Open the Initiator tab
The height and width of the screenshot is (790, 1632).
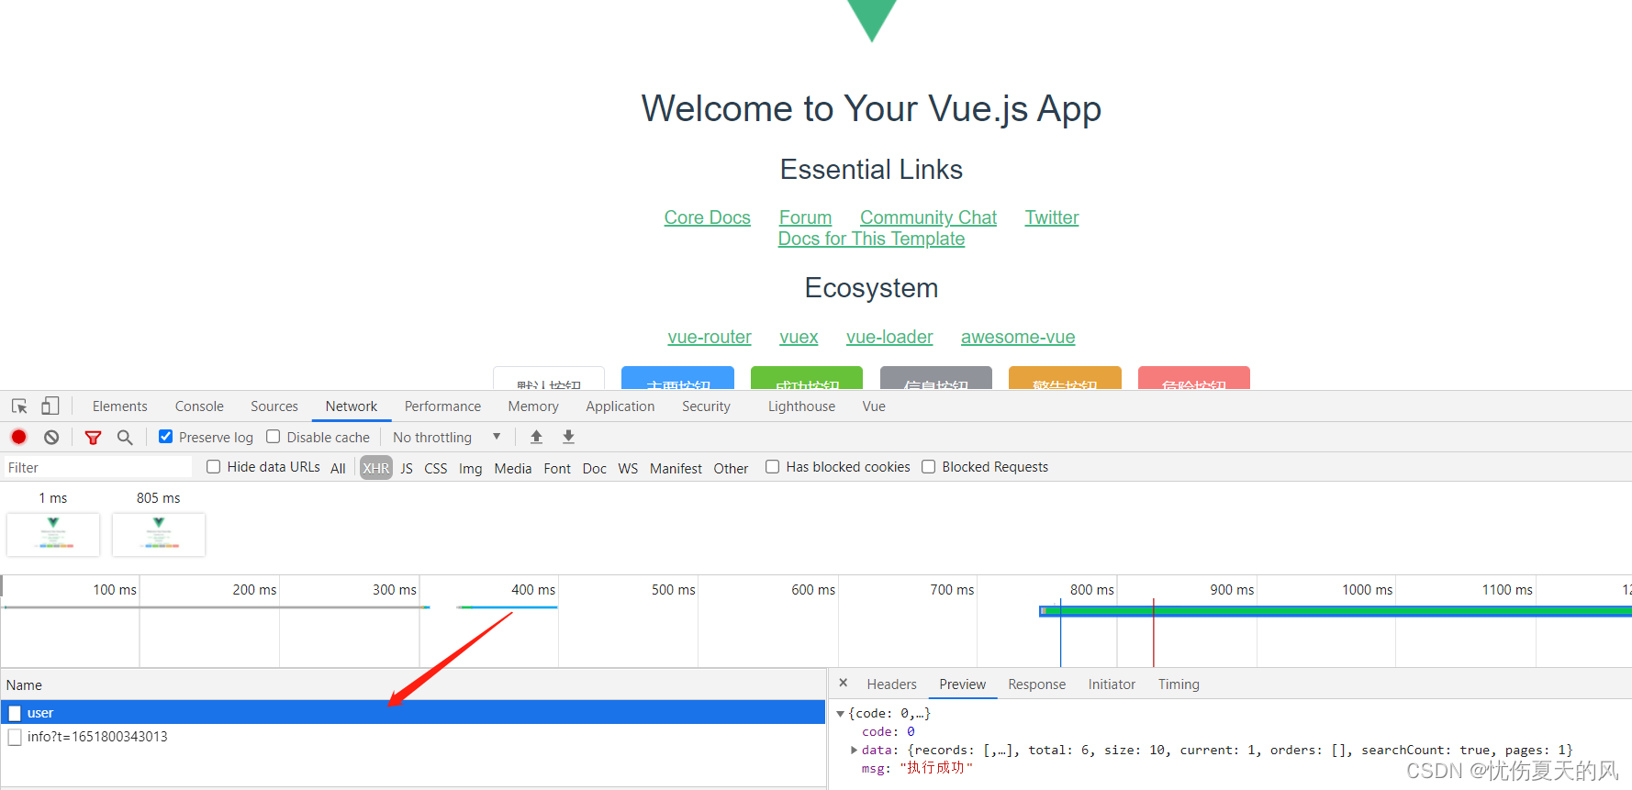coord(1112,684)
